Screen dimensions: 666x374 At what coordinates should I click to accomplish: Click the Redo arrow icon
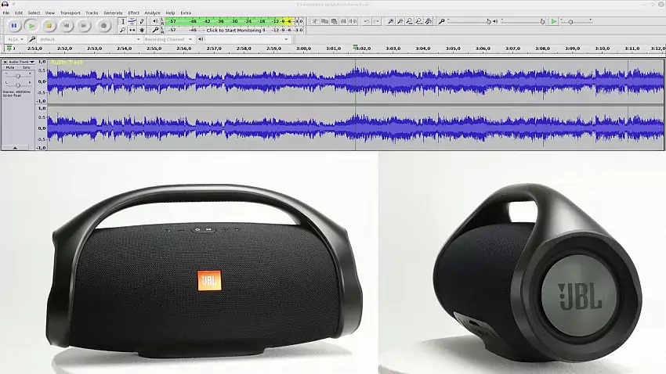coord(376,21)
